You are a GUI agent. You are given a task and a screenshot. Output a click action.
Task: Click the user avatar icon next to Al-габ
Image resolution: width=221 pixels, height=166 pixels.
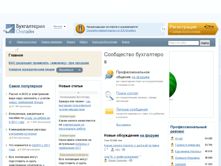coord(172,139)
